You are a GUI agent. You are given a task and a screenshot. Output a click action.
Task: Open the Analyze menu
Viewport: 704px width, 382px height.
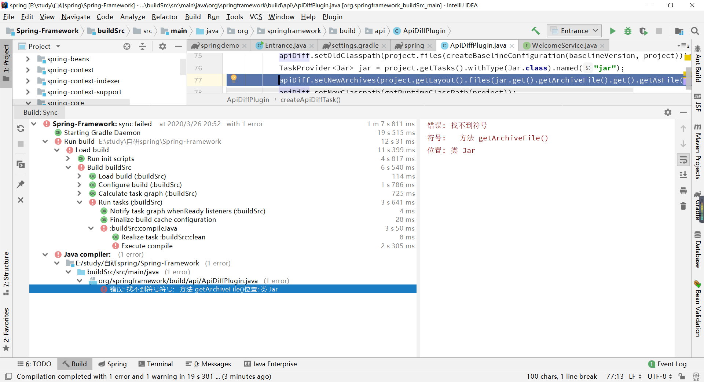[132, 17]
